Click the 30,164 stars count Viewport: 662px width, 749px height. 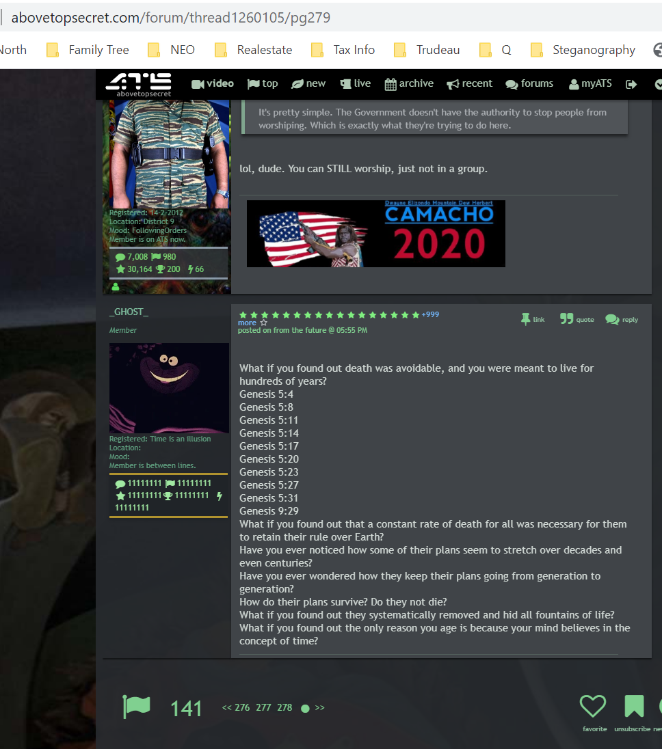140,269
